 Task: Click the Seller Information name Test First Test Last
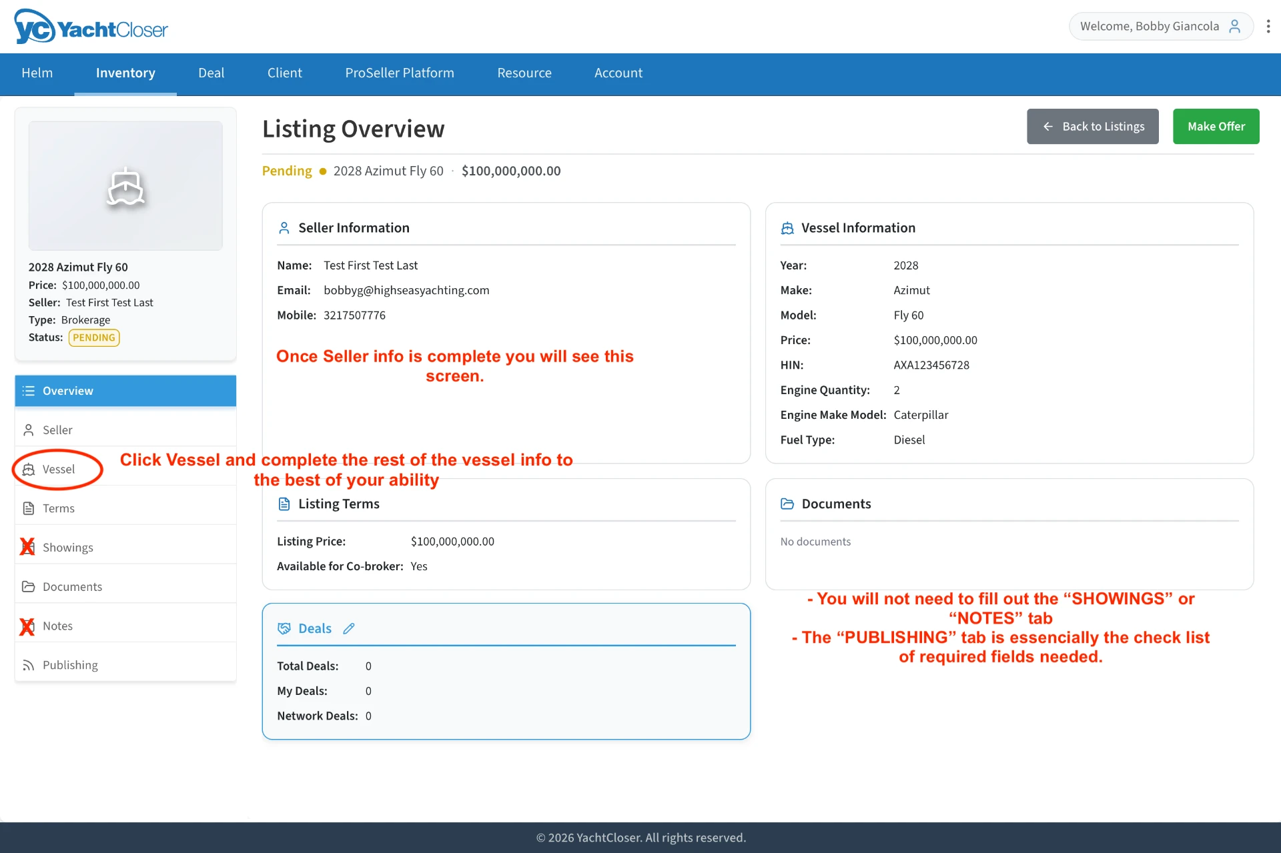coord(370,265)
